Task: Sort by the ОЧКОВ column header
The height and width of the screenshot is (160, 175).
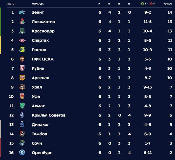Action: [168, 4]
